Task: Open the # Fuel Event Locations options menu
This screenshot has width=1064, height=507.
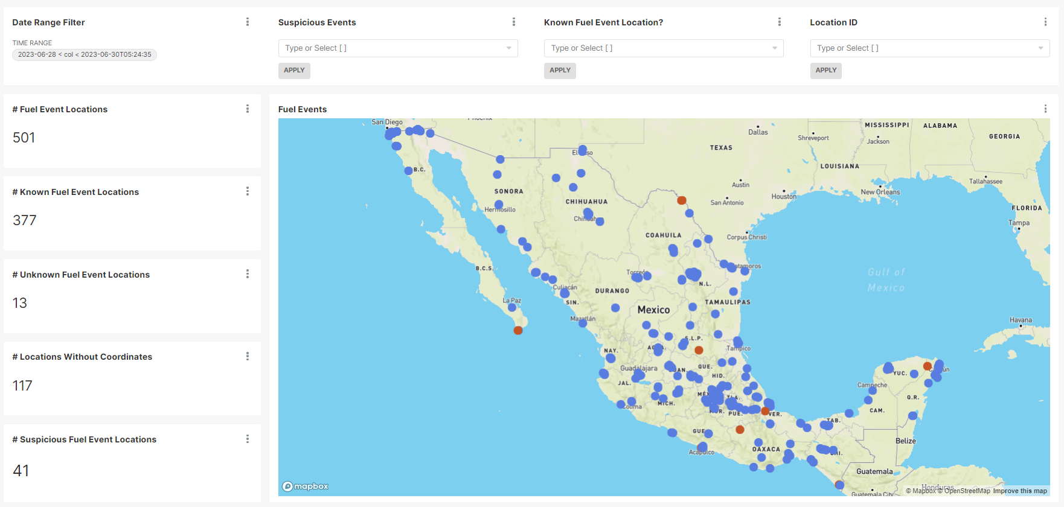Action: coord(248,109)
